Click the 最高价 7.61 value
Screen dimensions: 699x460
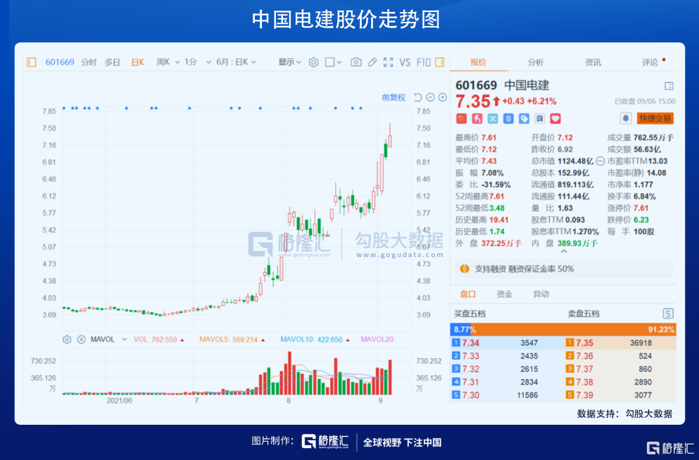click(x=489, y=137)
